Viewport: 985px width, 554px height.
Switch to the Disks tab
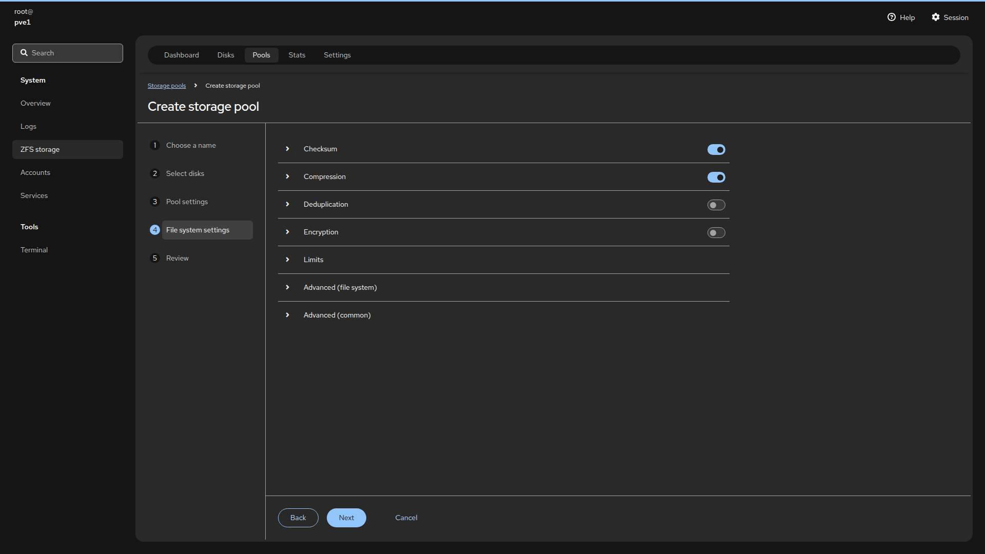click(x=225, y=55)
